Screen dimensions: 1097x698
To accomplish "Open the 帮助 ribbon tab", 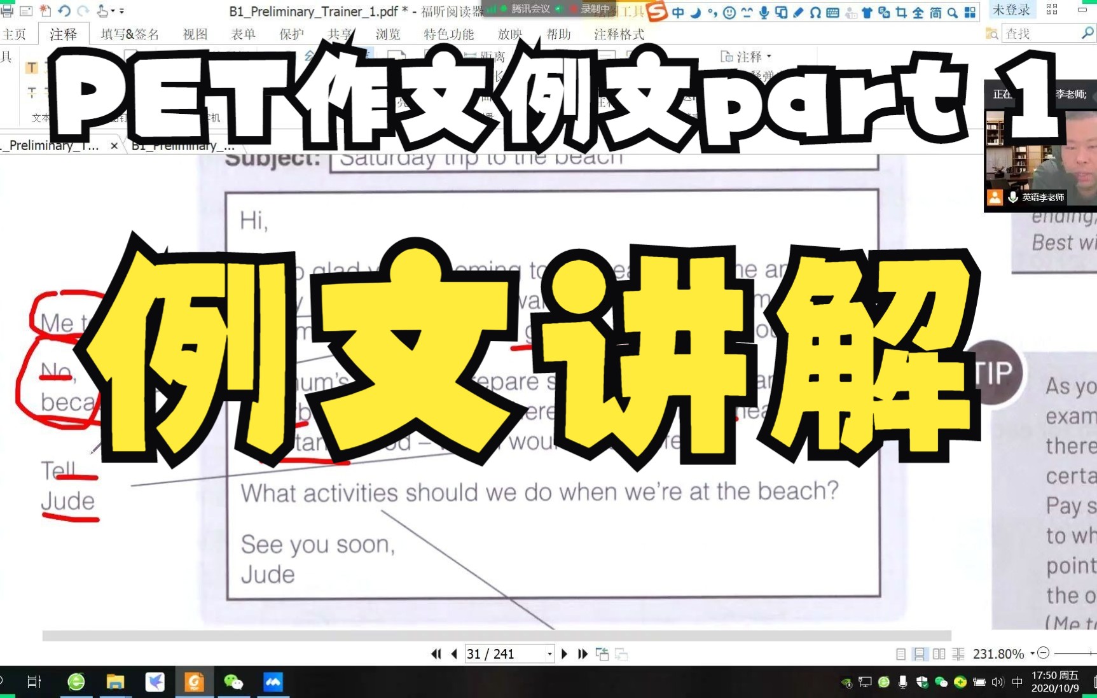I will pyautogui.click(x=559, y=34).
